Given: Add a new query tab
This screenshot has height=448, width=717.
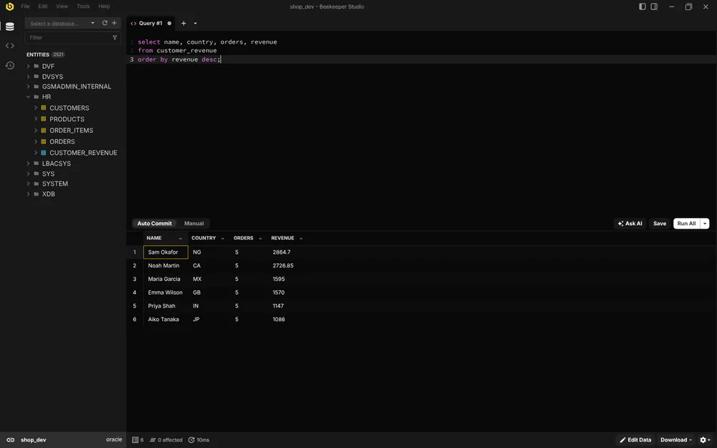Looking at the screenshot, I should coord(184,24).
